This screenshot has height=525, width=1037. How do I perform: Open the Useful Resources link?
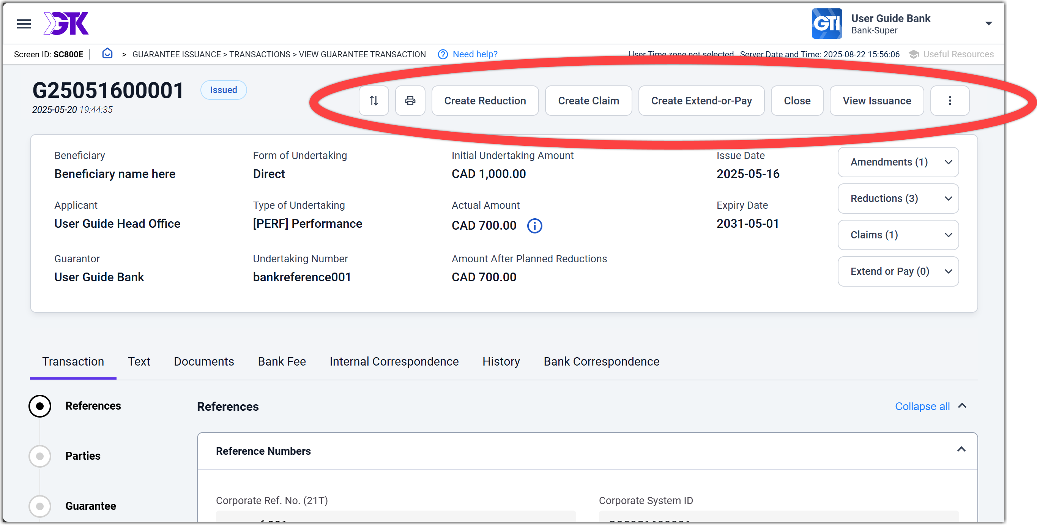pyautogui.click(x=958, y=54)
